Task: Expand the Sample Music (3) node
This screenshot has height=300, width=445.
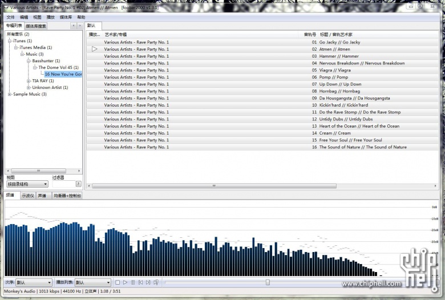Action: click(10, 94)
